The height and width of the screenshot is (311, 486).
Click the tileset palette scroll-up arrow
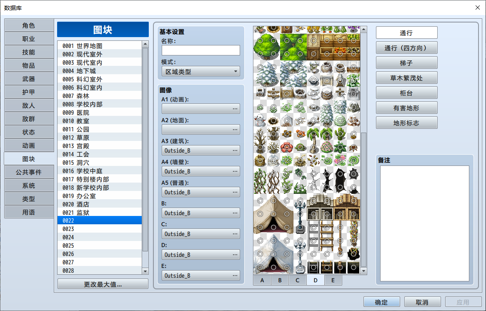coord(364,30)
